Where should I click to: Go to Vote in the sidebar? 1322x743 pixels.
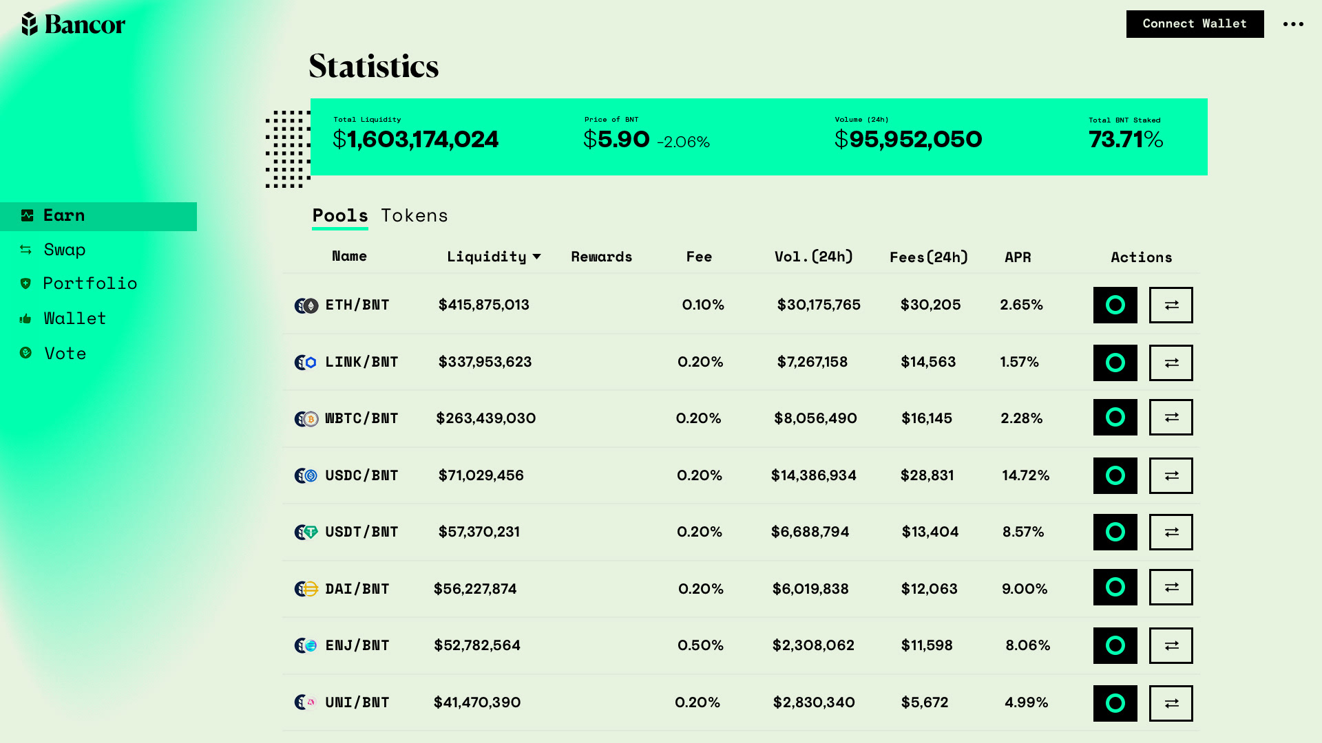coord(65,354)
